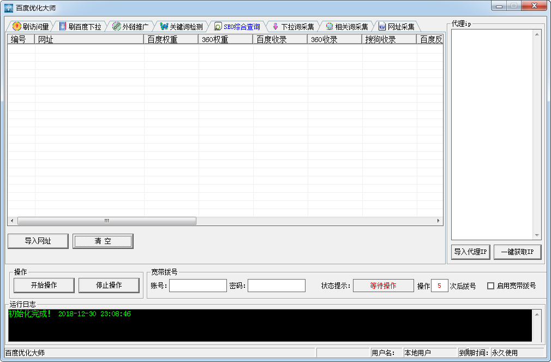Click the 搜狗收录 column header
The image size is (551, 362).
pyautogui.click(x=389, y=39)
